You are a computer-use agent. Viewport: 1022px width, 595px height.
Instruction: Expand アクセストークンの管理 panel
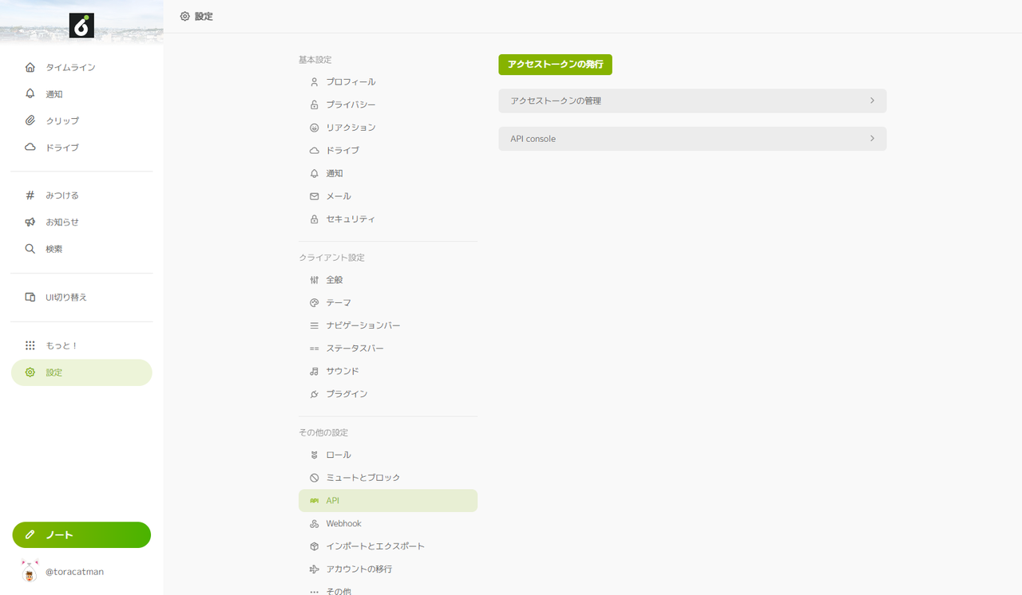click(692, 100)
